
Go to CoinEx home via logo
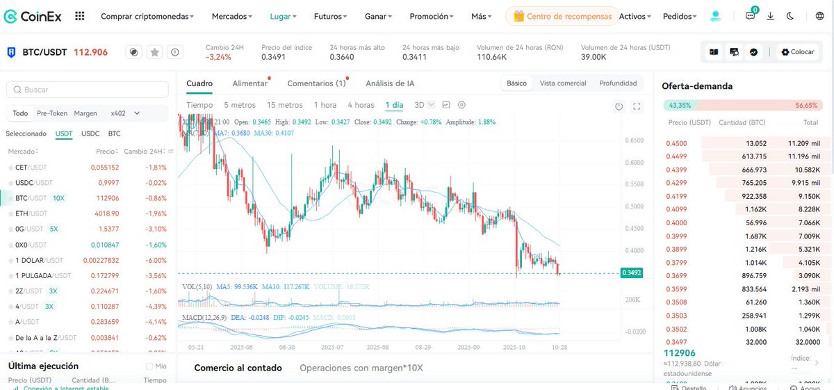[34, 15]
